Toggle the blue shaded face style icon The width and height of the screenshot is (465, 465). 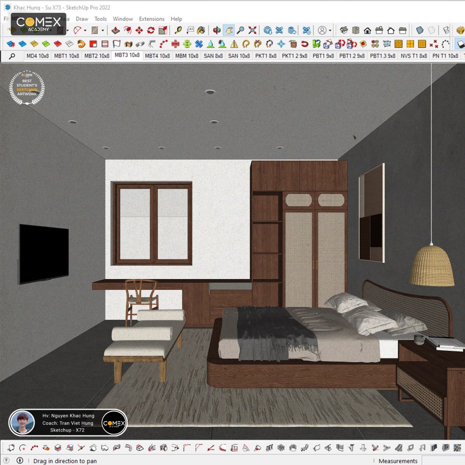click(420, 30)
